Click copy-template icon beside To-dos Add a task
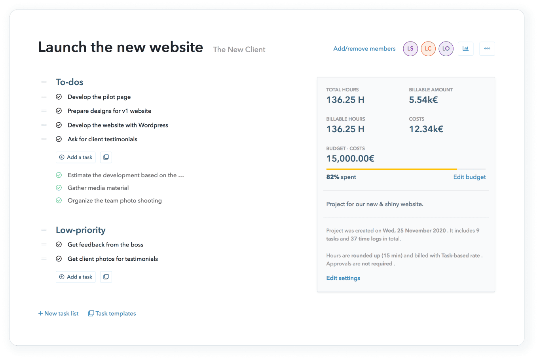This screenshot has height=360, width=539. (x=106, y=157)
